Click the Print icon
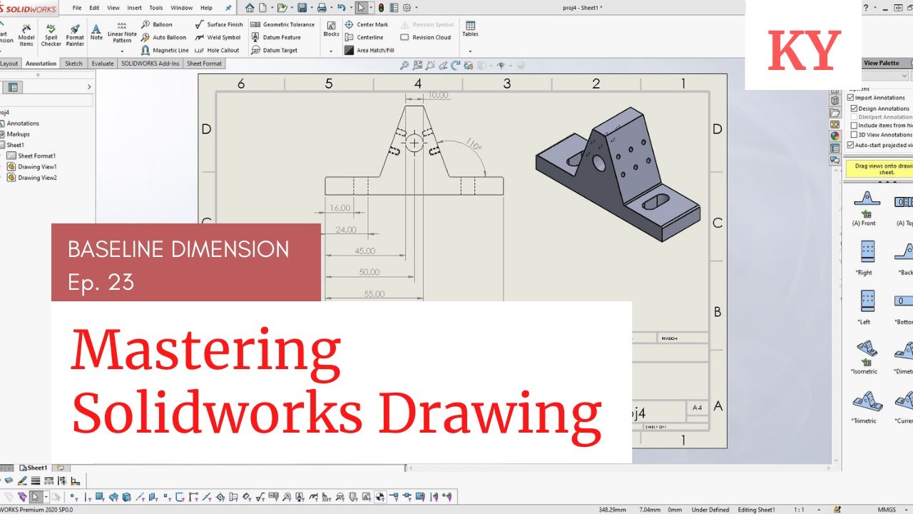This screenshot has width=913, height=514. point(322,8)
